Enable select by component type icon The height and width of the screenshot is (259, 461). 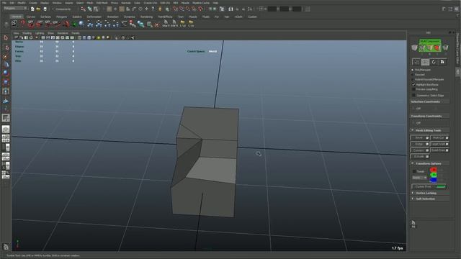point(96,9)
